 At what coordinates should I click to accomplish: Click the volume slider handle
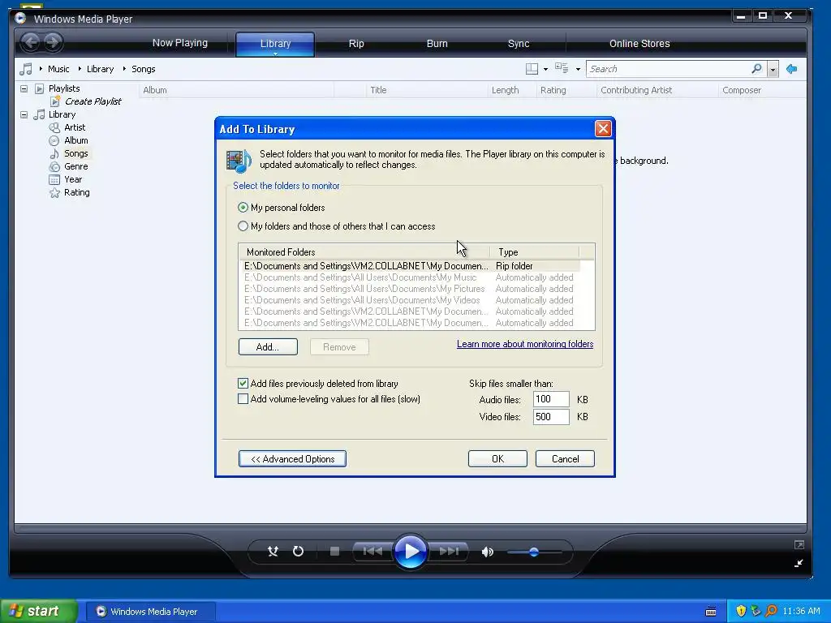[534, 552]
